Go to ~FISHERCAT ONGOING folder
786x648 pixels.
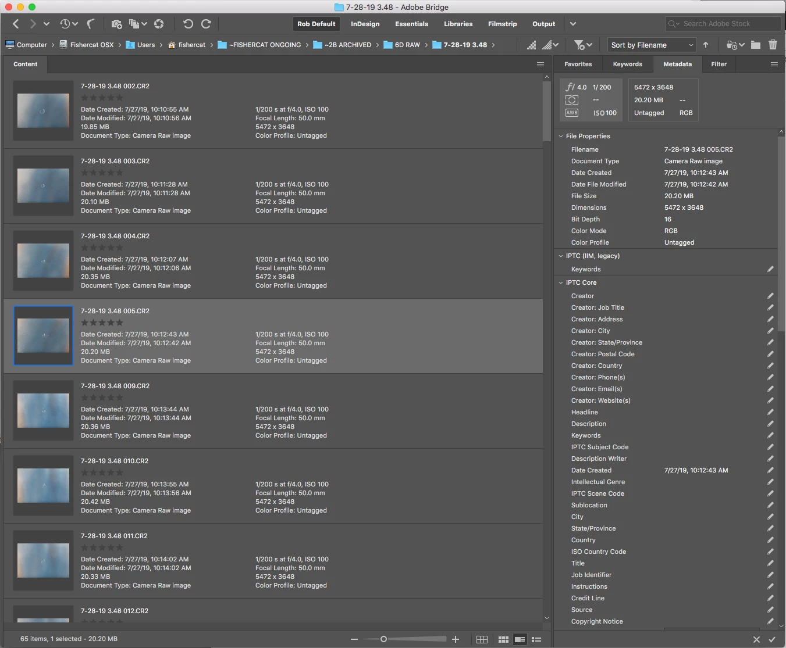pyautogui.click(x=259, y=45)
